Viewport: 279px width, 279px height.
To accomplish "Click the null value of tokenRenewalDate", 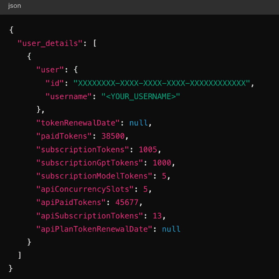I will (138, 123).
